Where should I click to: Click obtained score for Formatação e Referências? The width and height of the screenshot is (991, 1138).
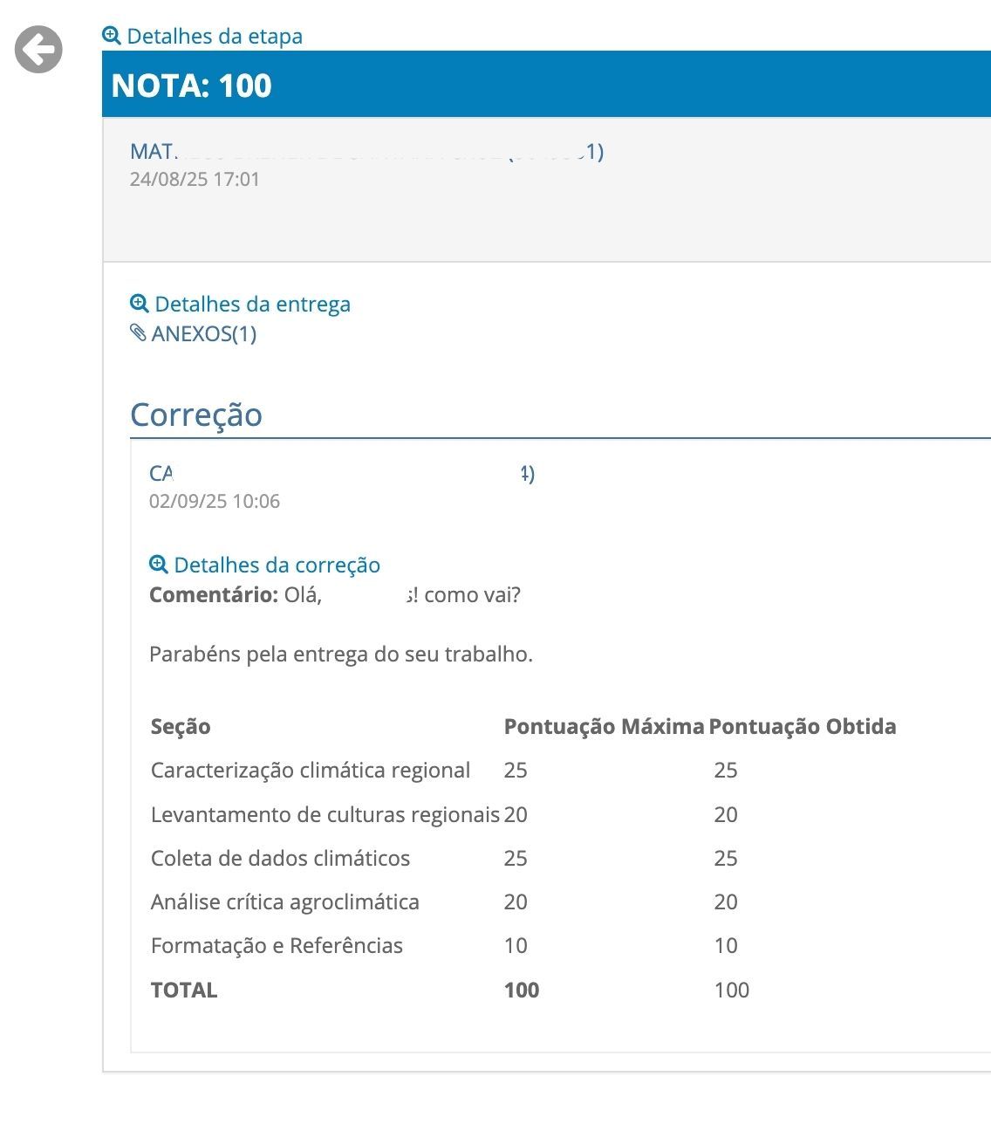click(x=726, y=946)
